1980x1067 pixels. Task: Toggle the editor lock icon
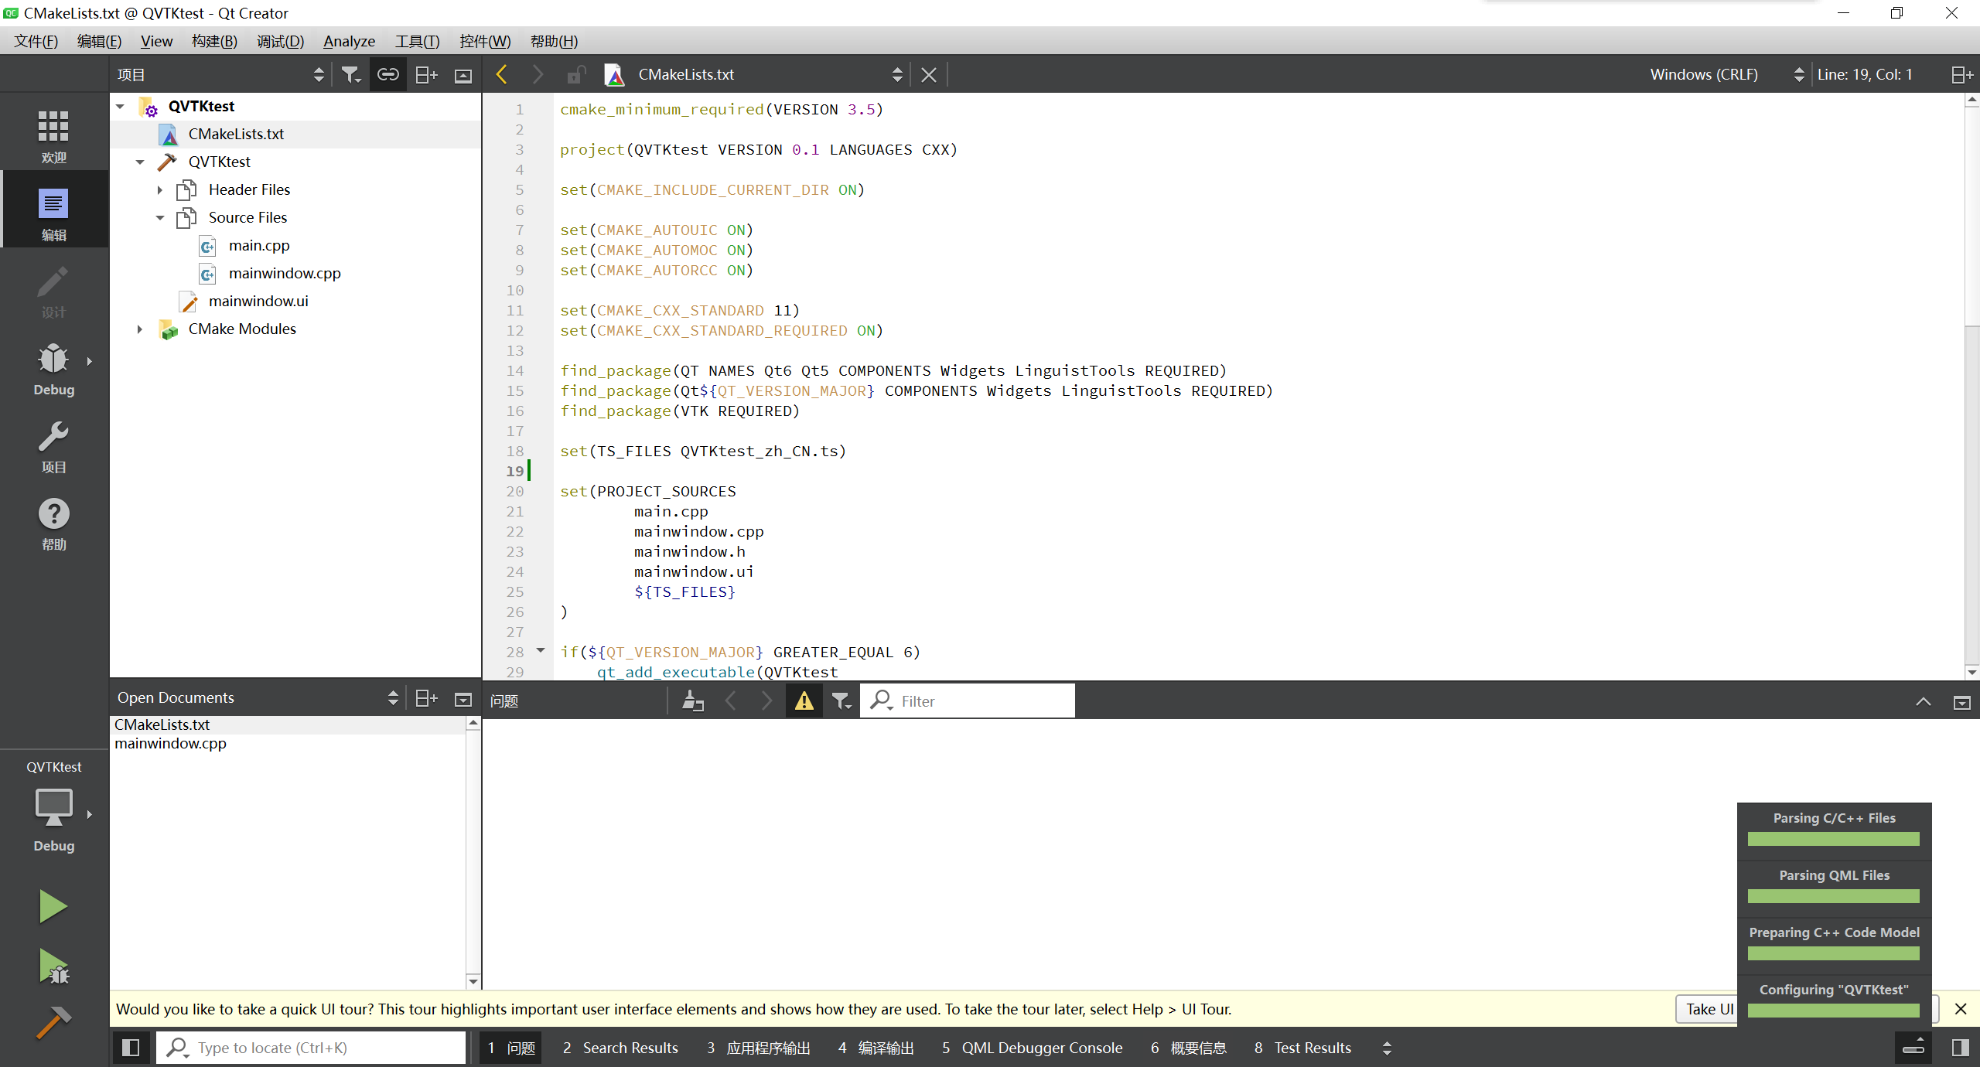[x=575, y=73]
